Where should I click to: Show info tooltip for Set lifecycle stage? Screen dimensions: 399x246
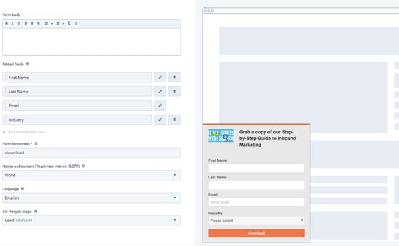pos(35,212)
